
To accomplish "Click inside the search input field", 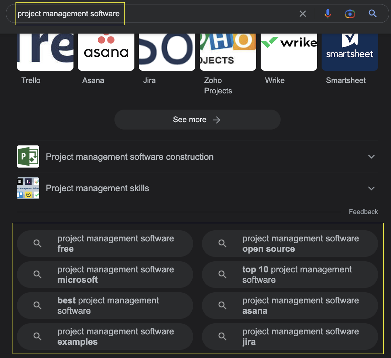I will click(148, 13).
